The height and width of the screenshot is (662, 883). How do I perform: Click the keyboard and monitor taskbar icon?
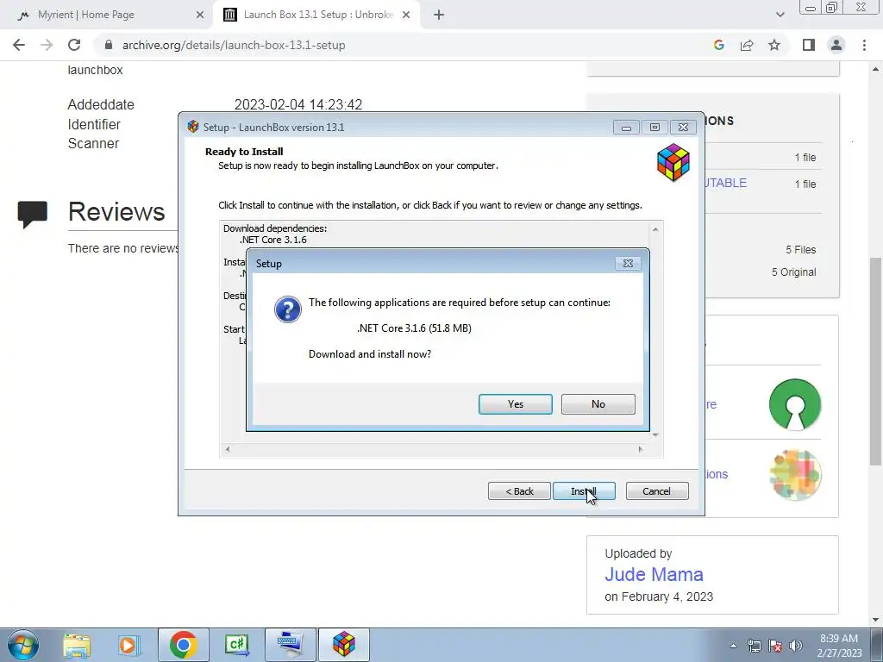291,645
